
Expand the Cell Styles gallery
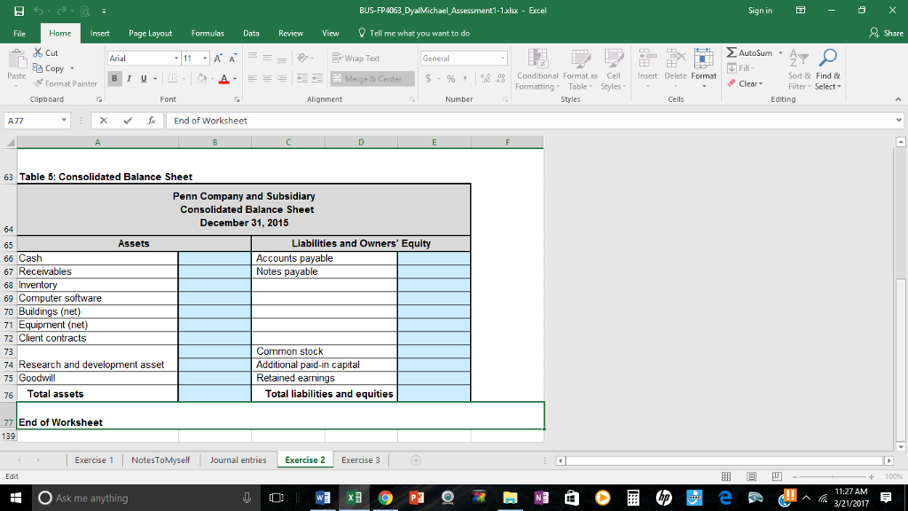click(x=614, y=71)
